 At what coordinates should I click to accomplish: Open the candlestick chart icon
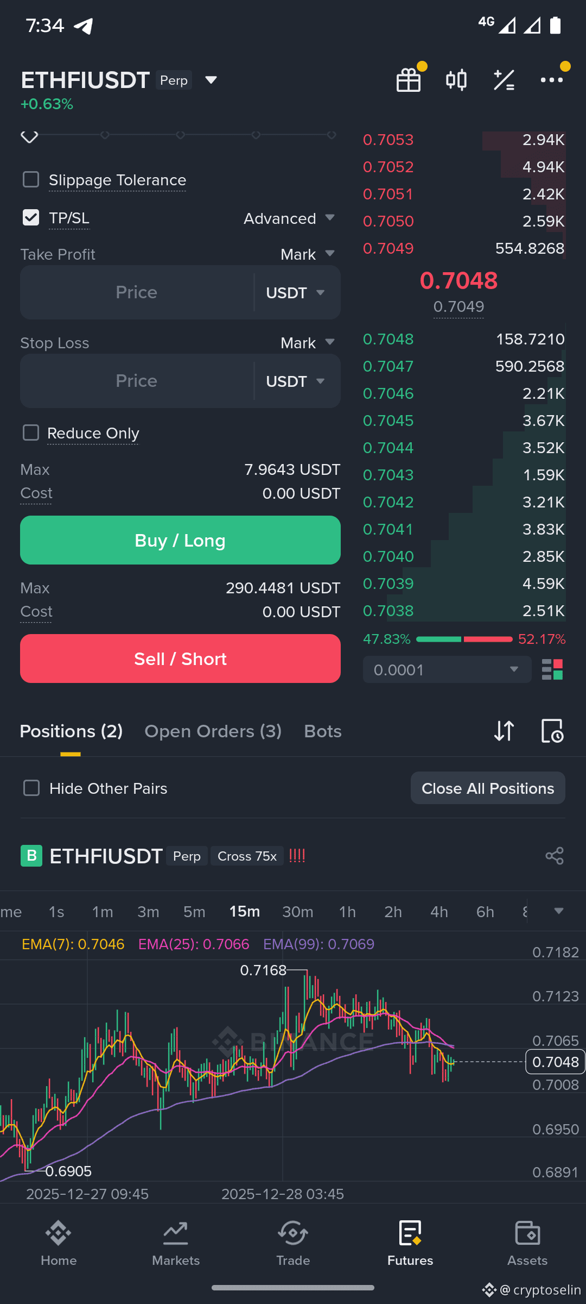[456, 80]
